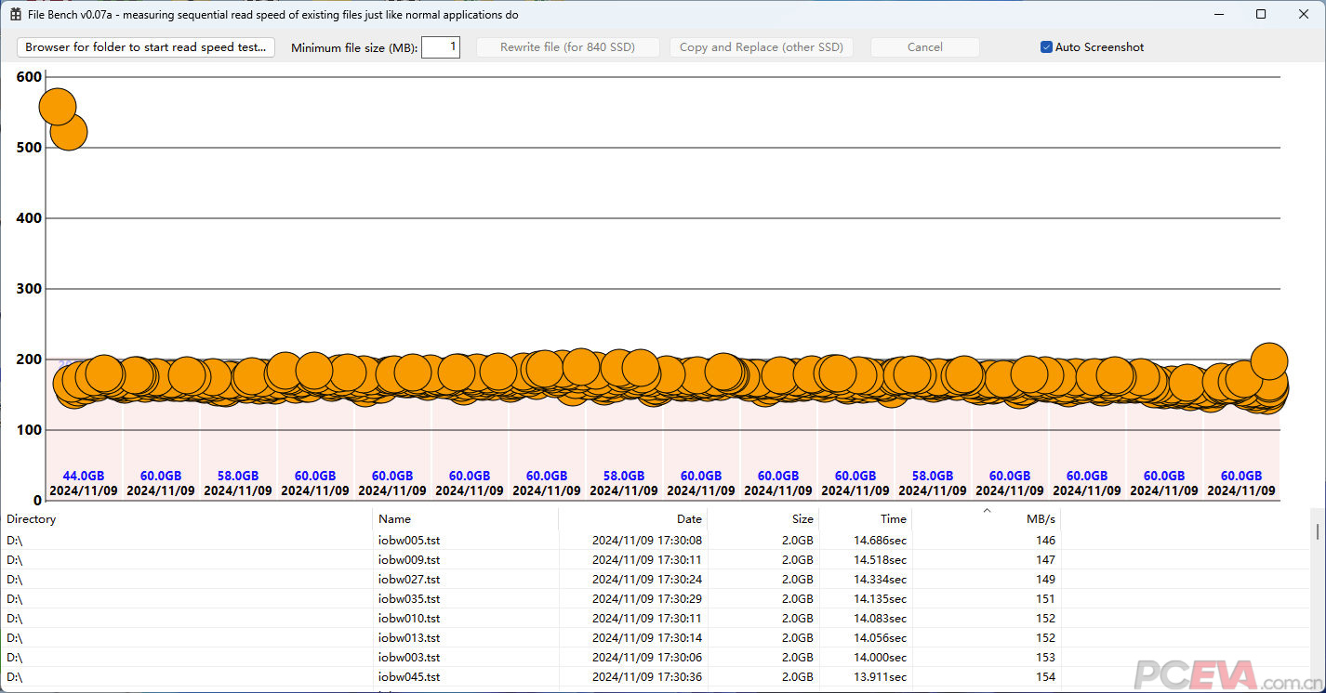Click the Name column header

tap(465, 519)
